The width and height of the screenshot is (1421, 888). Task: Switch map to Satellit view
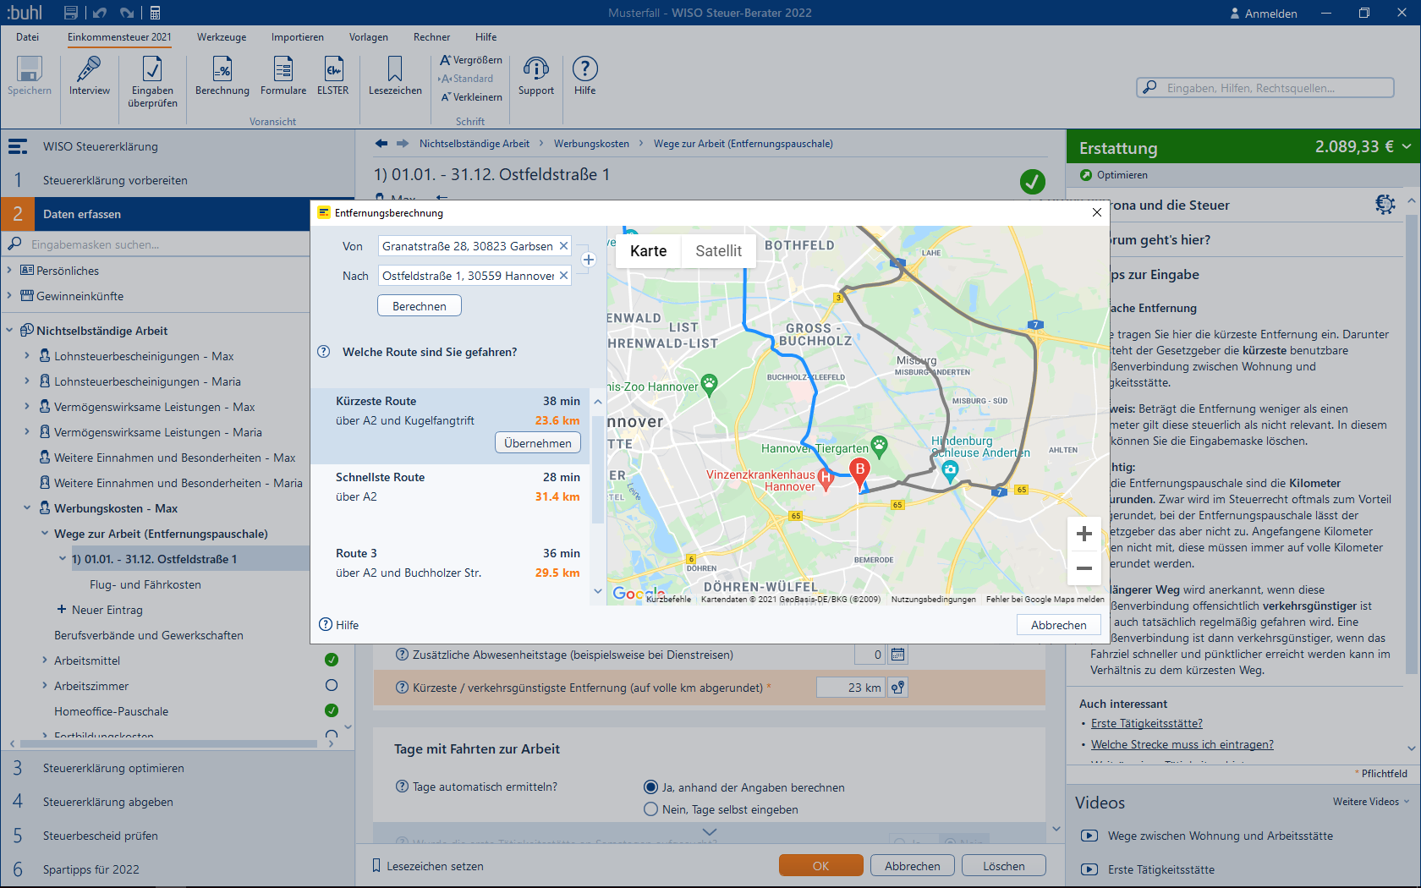pyautogui.click(x=718, y=251)
